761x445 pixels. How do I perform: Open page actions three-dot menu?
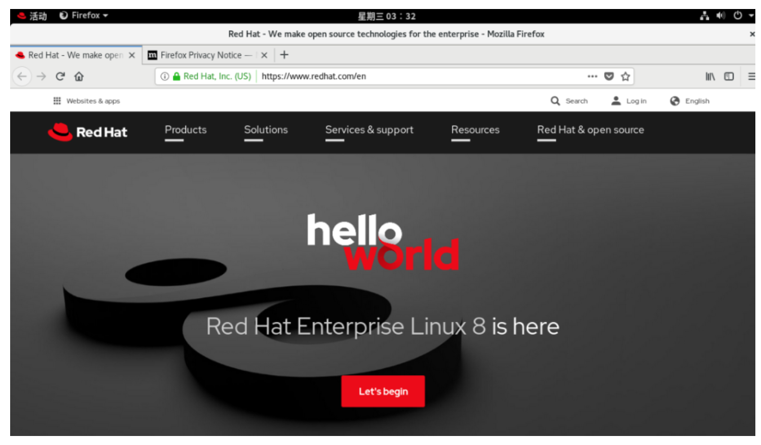pyautogui.click(x=592, y=77)
